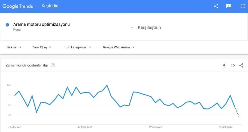Screen dimensions: 248x132
Task: Add a comparison term with Karşılaştırın
Action: point(149,27)
